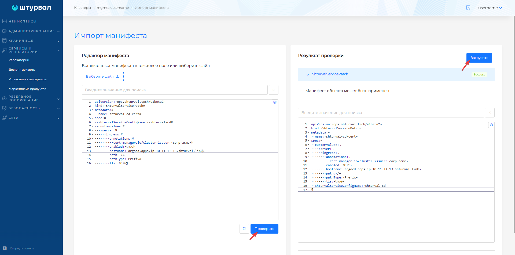Clear the manifest editor search field
The image size is (515, 255).
(x=274, y=90)
